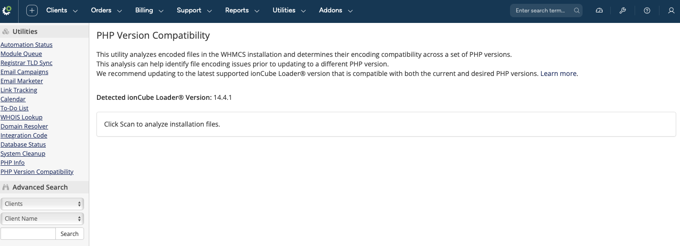The image size is (680, 246).
Task: Click the Advanced Search button
Action: tap(70, 234)
